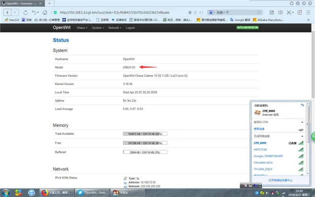This screenshot has width=315, height=197.
Task: Click the Windows Start orb
Action: [6, 193]
